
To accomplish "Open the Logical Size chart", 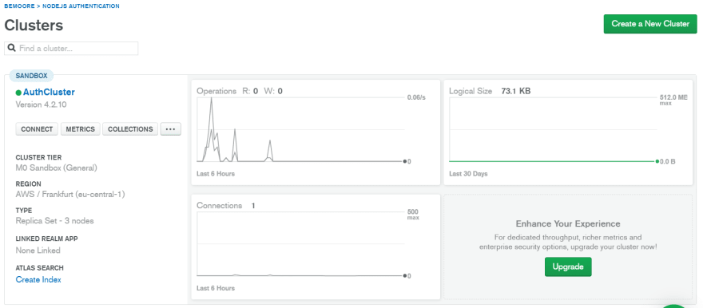I will click(568, 132).
